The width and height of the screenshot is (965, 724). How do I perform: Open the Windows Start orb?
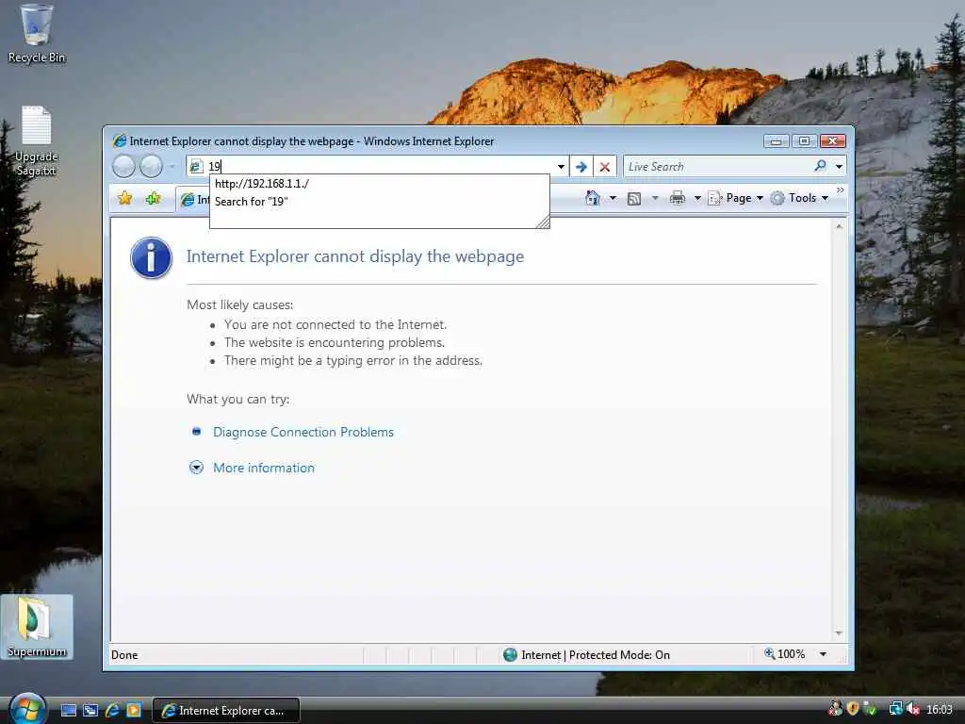pyautogui.click(x=26, y=709)
